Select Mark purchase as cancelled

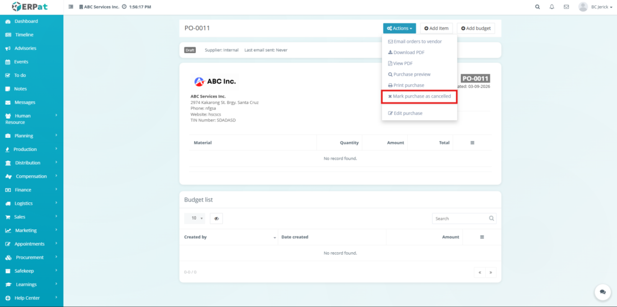click(419, 96)
